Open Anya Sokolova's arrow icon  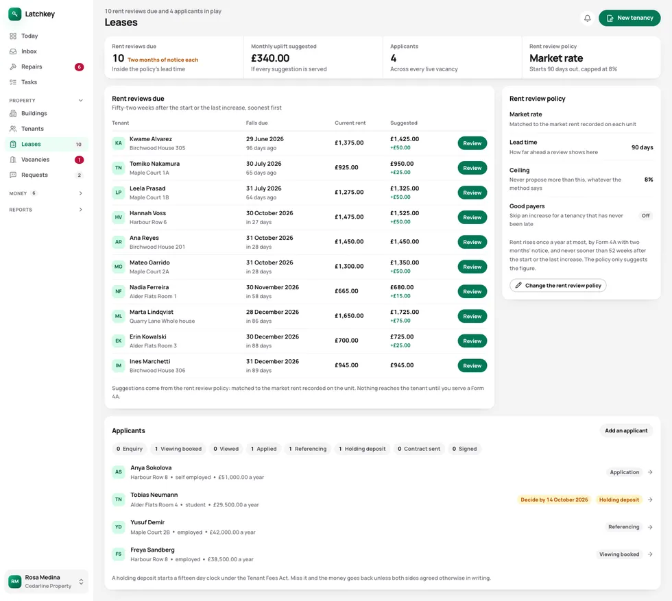pyautogui.click(x=650, y=472)
